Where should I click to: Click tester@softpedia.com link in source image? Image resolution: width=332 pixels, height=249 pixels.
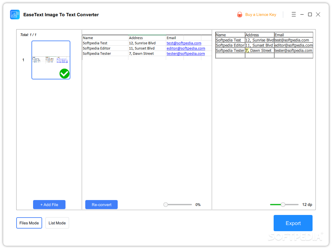pyautogui.click(x=185, y=53)
